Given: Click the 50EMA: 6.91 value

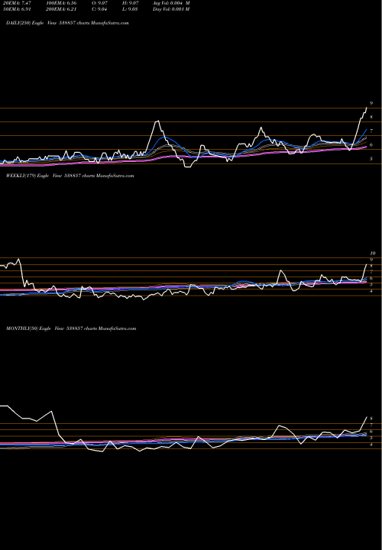Looking at the screenshot, I should pyautogui.click(x=17, y=9).
